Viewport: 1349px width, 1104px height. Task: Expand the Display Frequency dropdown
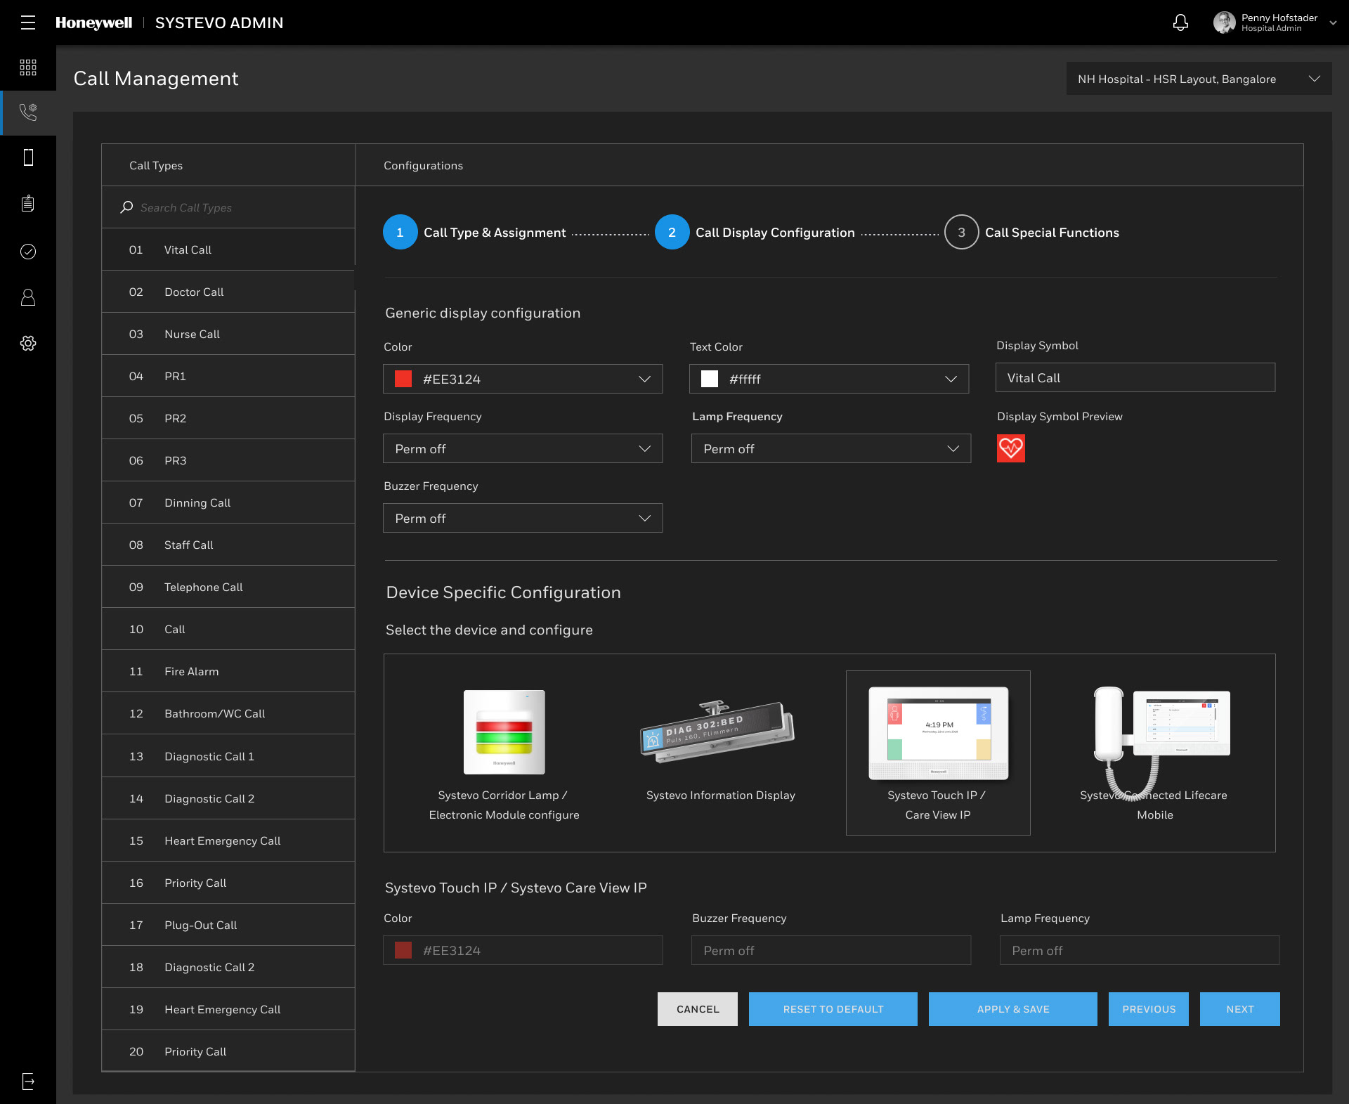522,448
